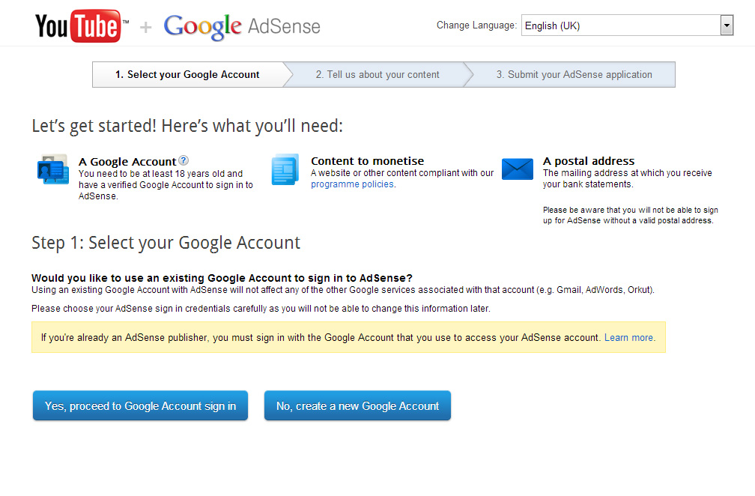Viewport: 755px width, 496px height.
Task: Click the Content to monetise heading
Action: (367, 161)
